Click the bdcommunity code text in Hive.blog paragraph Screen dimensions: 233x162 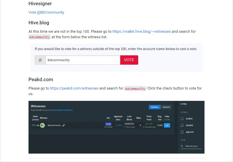(x=40, y=37)
